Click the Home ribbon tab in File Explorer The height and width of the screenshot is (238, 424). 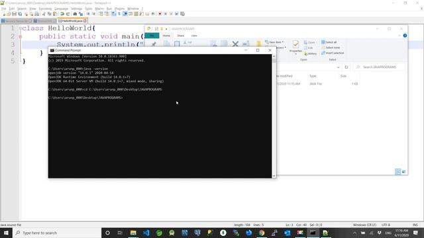[166, 36]
